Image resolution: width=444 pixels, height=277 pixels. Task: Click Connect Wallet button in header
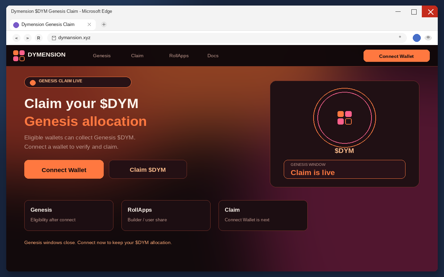[x=396, y=56]
